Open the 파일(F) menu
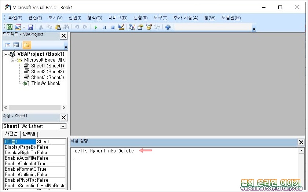 coord(15,18)
